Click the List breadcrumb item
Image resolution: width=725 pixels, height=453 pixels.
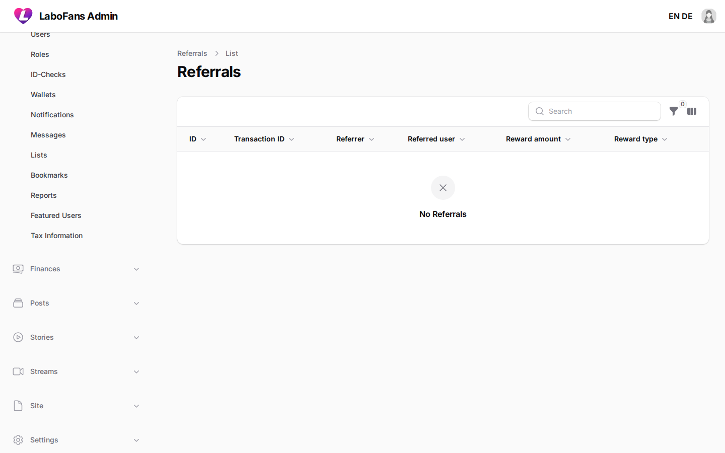pos(232,53)
